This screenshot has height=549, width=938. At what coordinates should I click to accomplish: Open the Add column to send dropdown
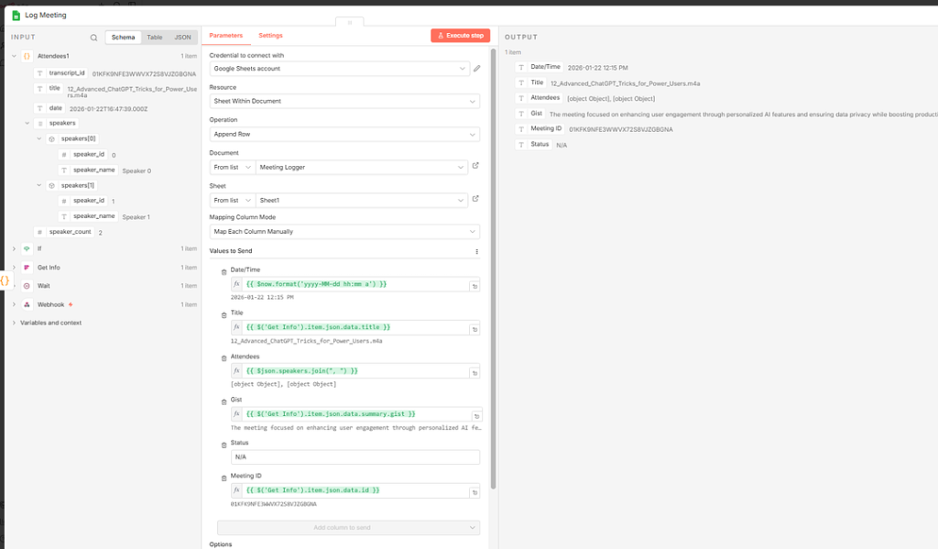[348, 527]
